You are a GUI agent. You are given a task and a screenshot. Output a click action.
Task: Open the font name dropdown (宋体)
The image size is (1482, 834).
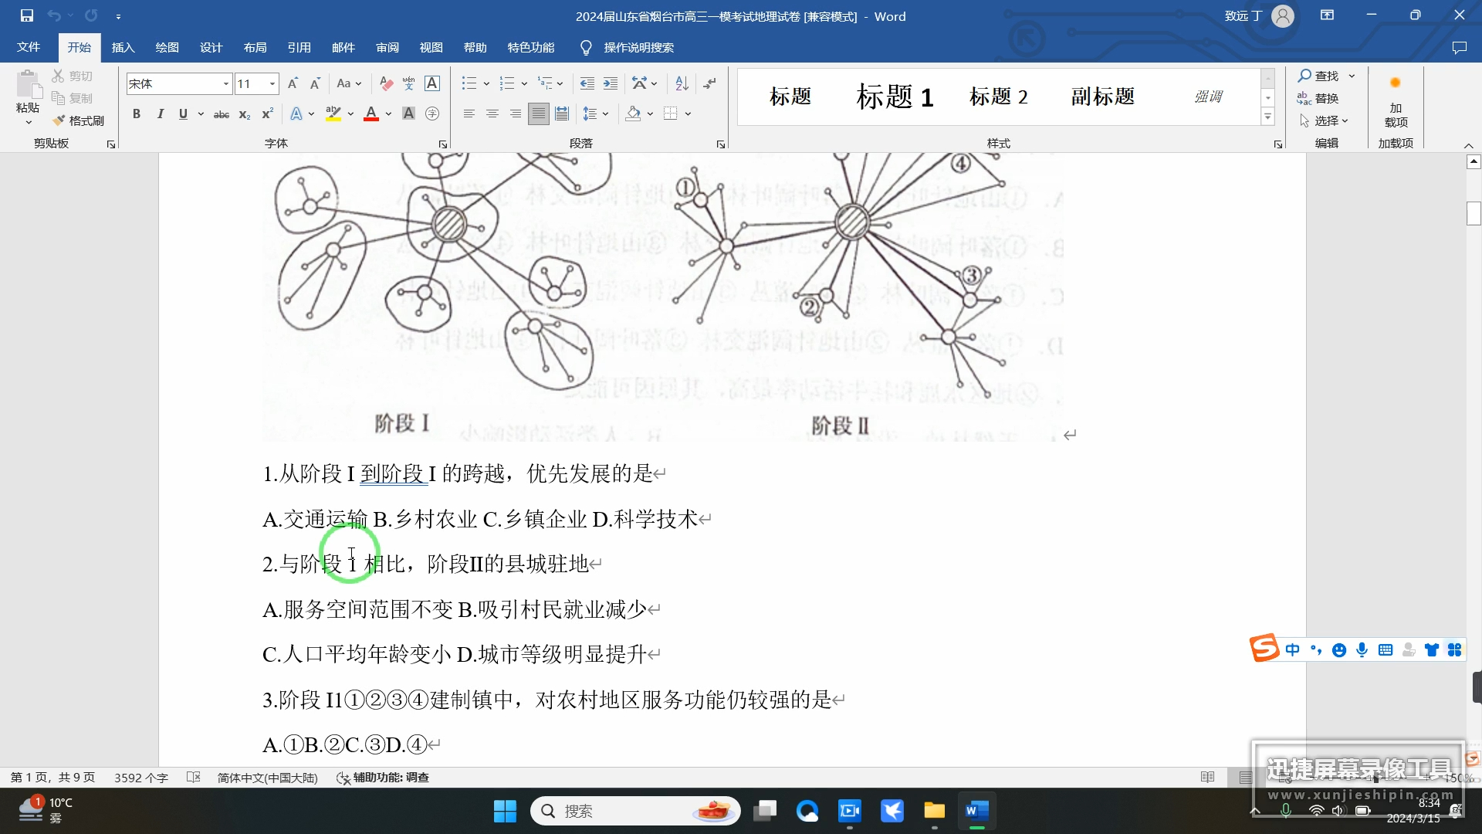(226, 83)
